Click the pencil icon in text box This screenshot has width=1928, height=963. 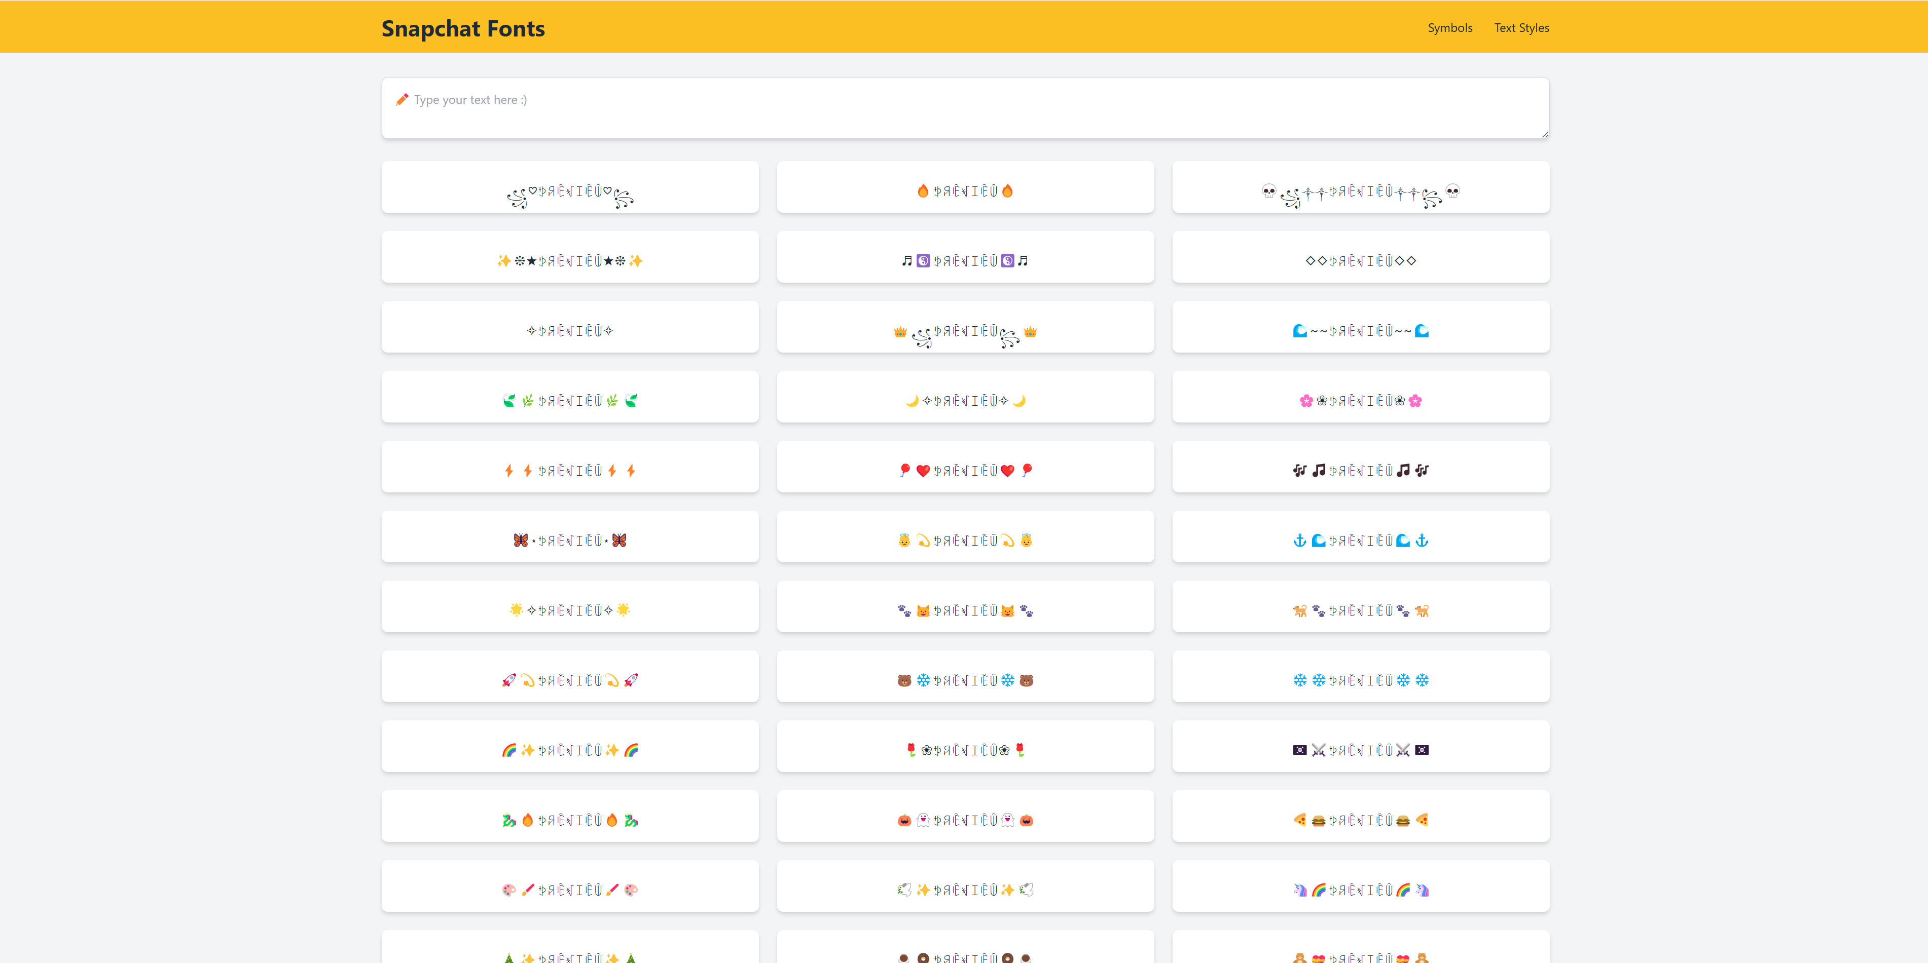tap(402, 99)
